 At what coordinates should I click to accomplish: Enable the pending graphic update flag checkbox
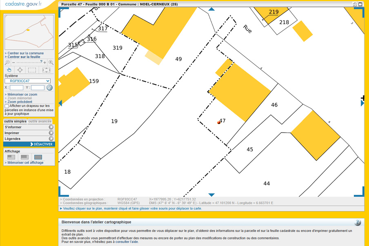[x=7, y=106]
